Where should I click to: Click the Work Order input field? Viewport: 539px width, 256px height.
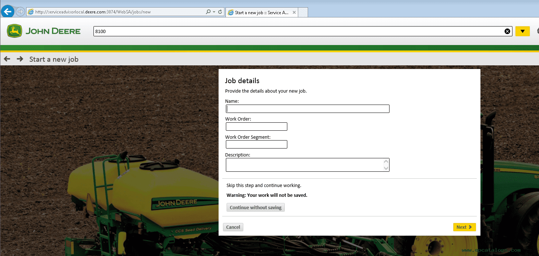pos(256,126)
